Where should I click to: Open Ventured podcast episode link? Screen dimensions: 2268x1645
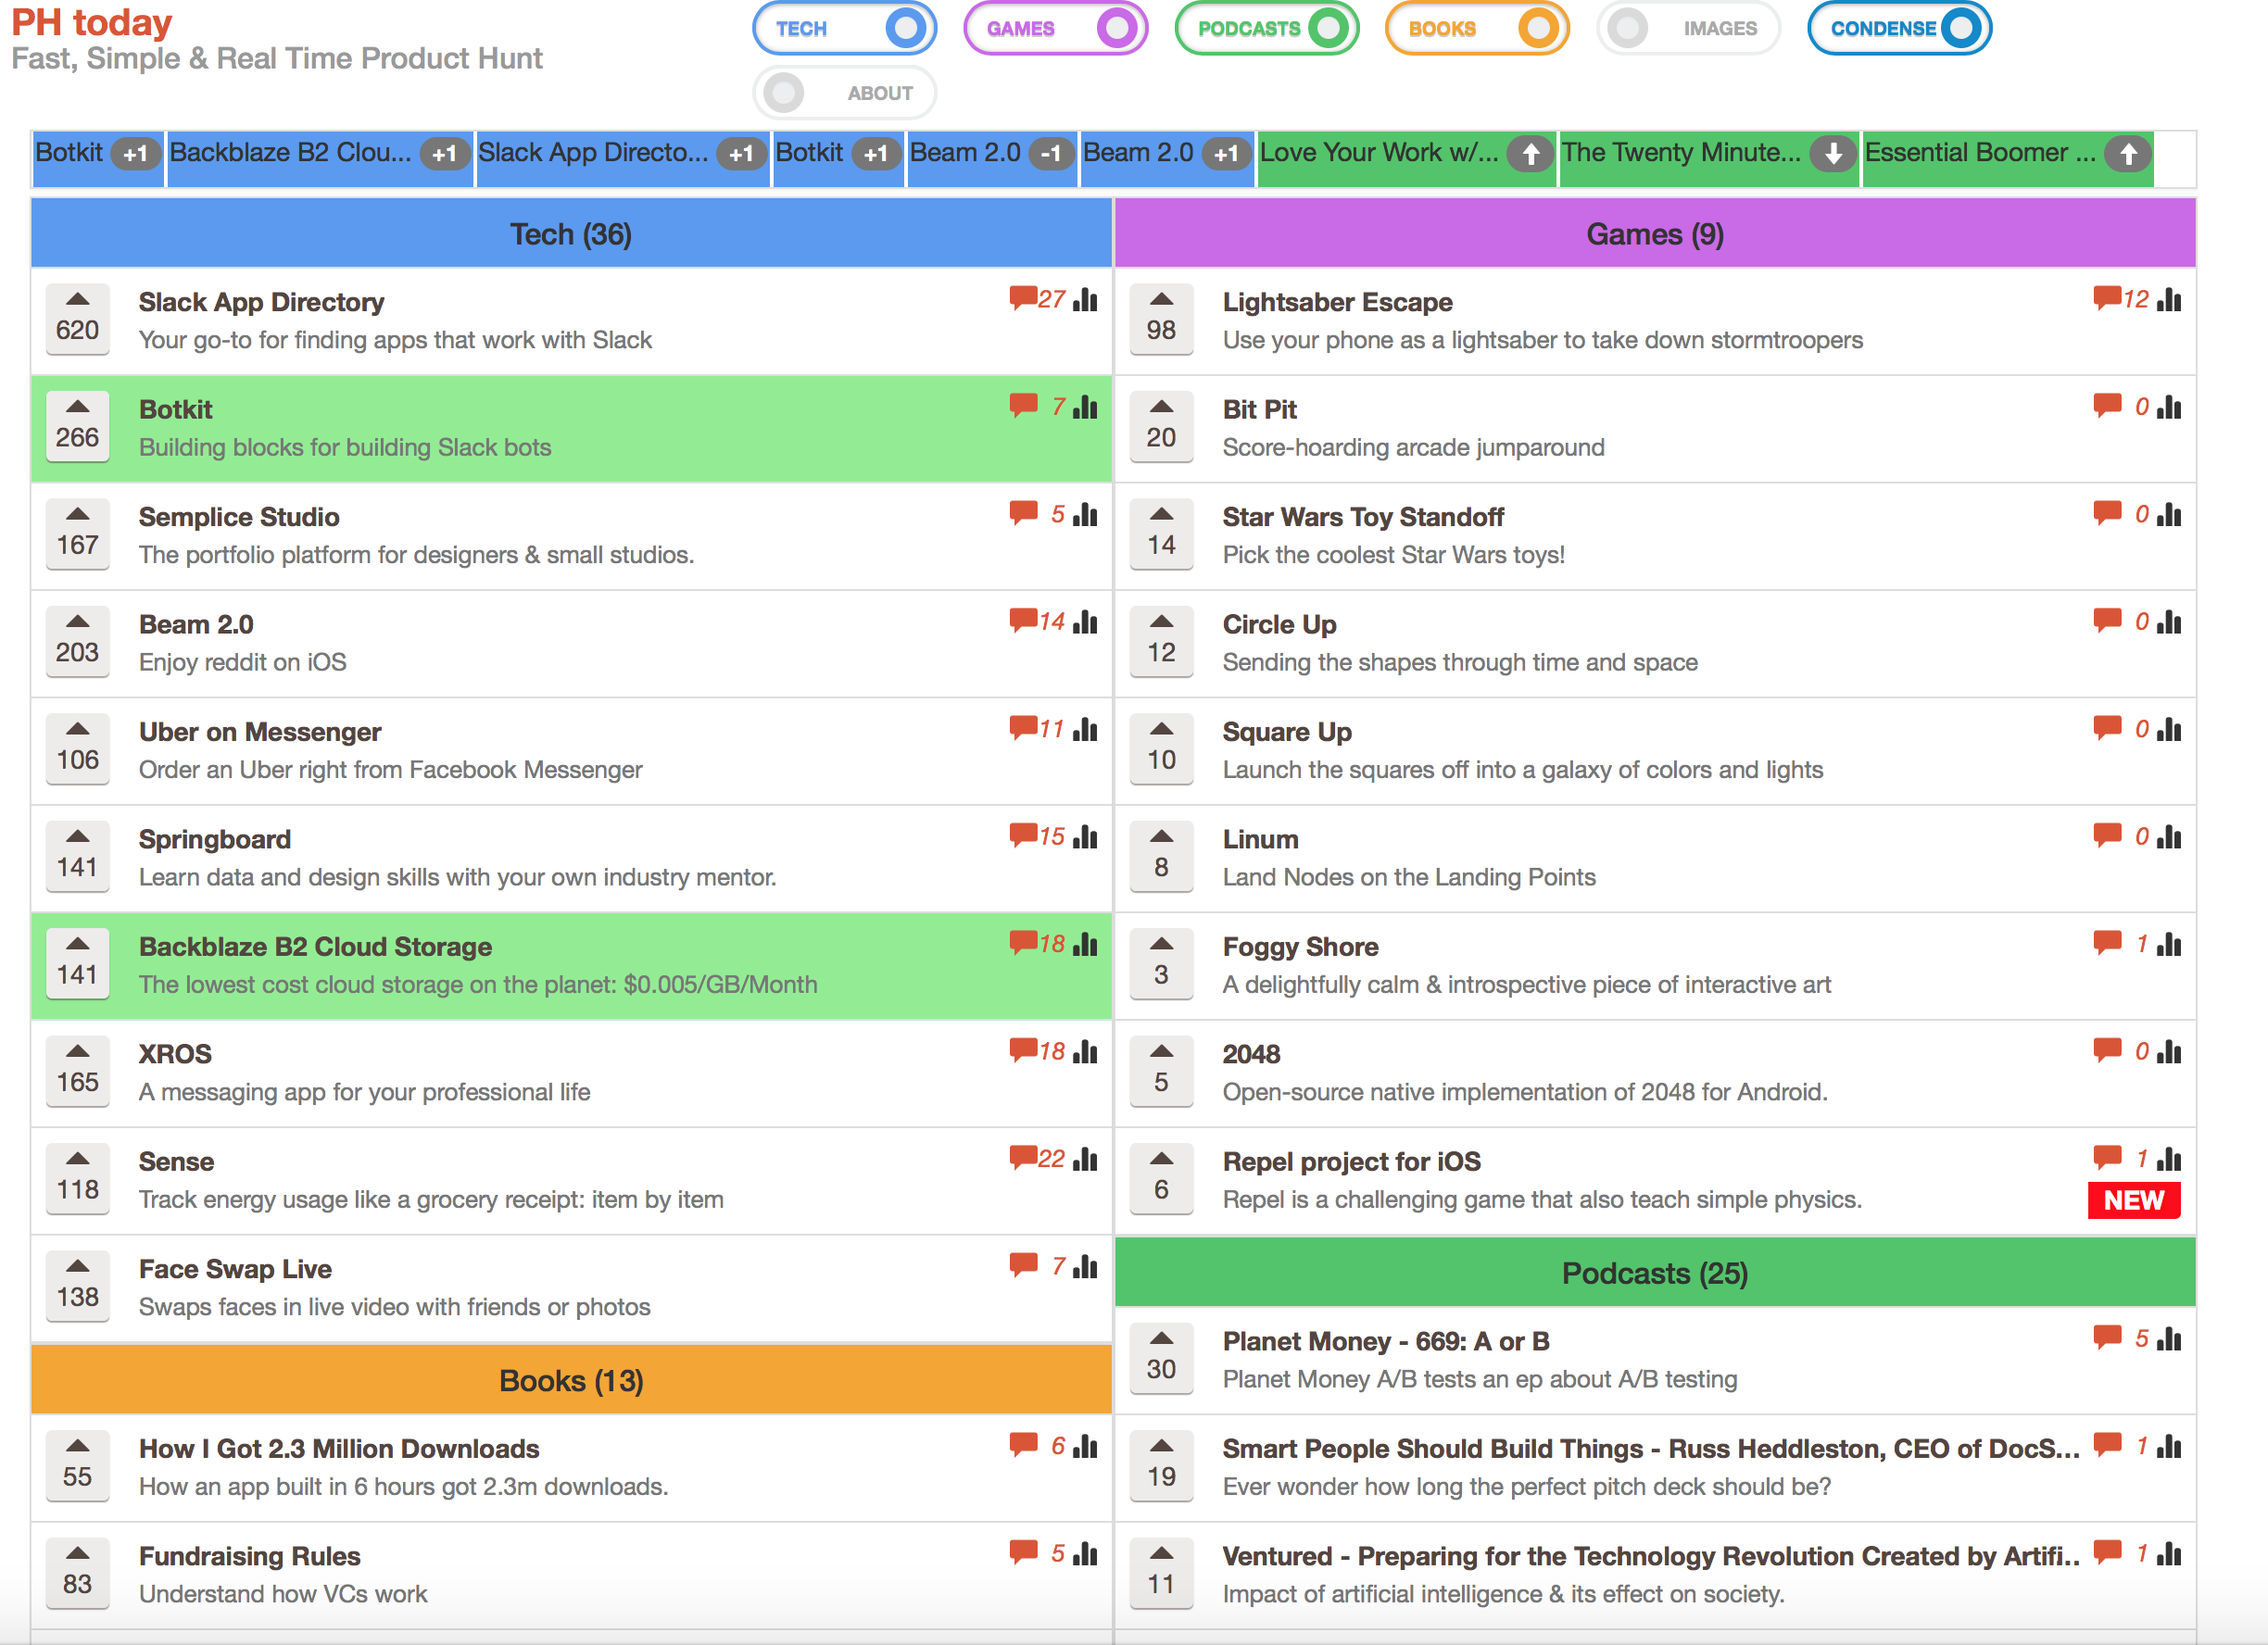(x=1650, y=1556)
